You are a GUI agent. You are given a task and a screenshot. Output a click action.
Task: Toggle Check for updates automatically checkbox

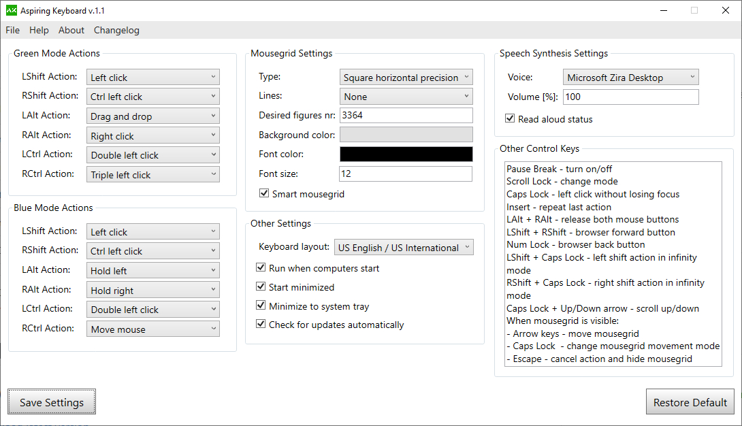click(260, 324)
